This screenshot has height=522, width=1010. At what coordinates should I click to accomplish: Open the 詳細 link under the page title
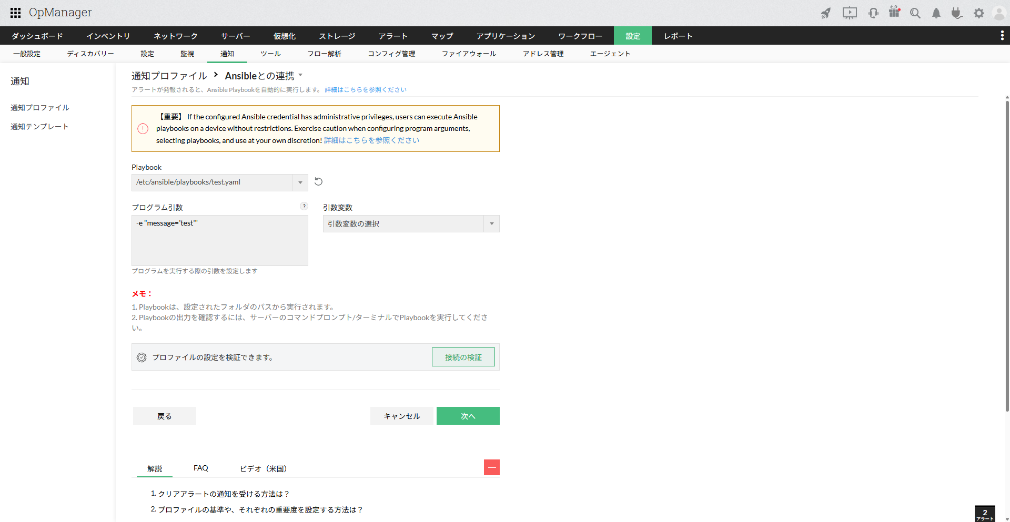coord(366,89)
